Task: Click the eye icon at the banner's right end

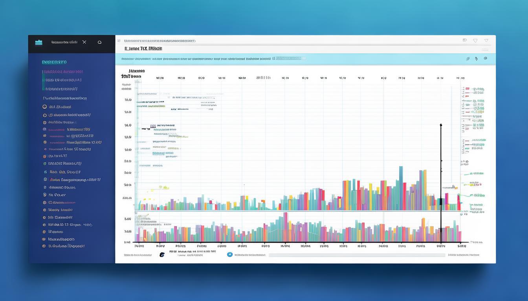Action: click(486, 58)
